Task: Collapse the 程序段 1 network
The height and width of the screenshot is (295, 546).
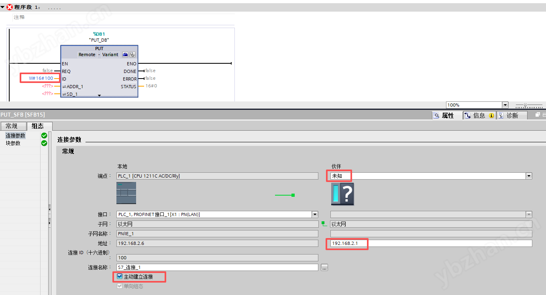Action: click(2, 7)
